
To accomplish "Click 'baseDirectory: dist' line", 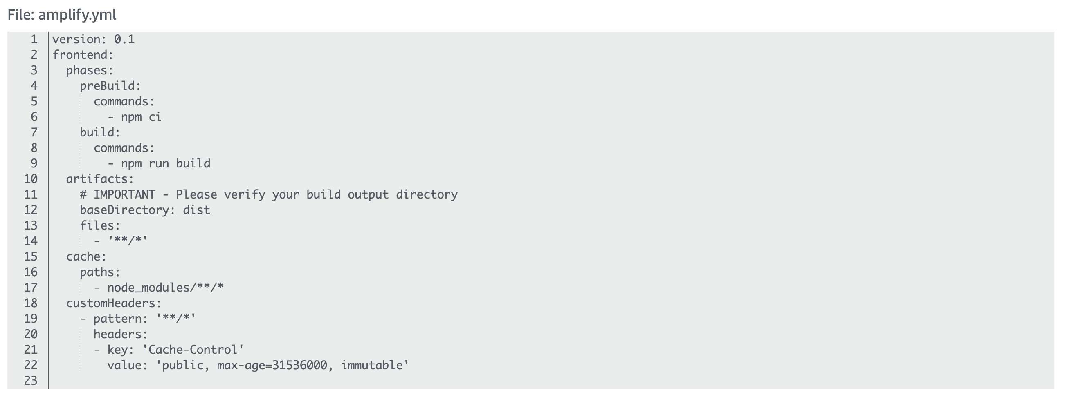I will click(x=145, y=210).
